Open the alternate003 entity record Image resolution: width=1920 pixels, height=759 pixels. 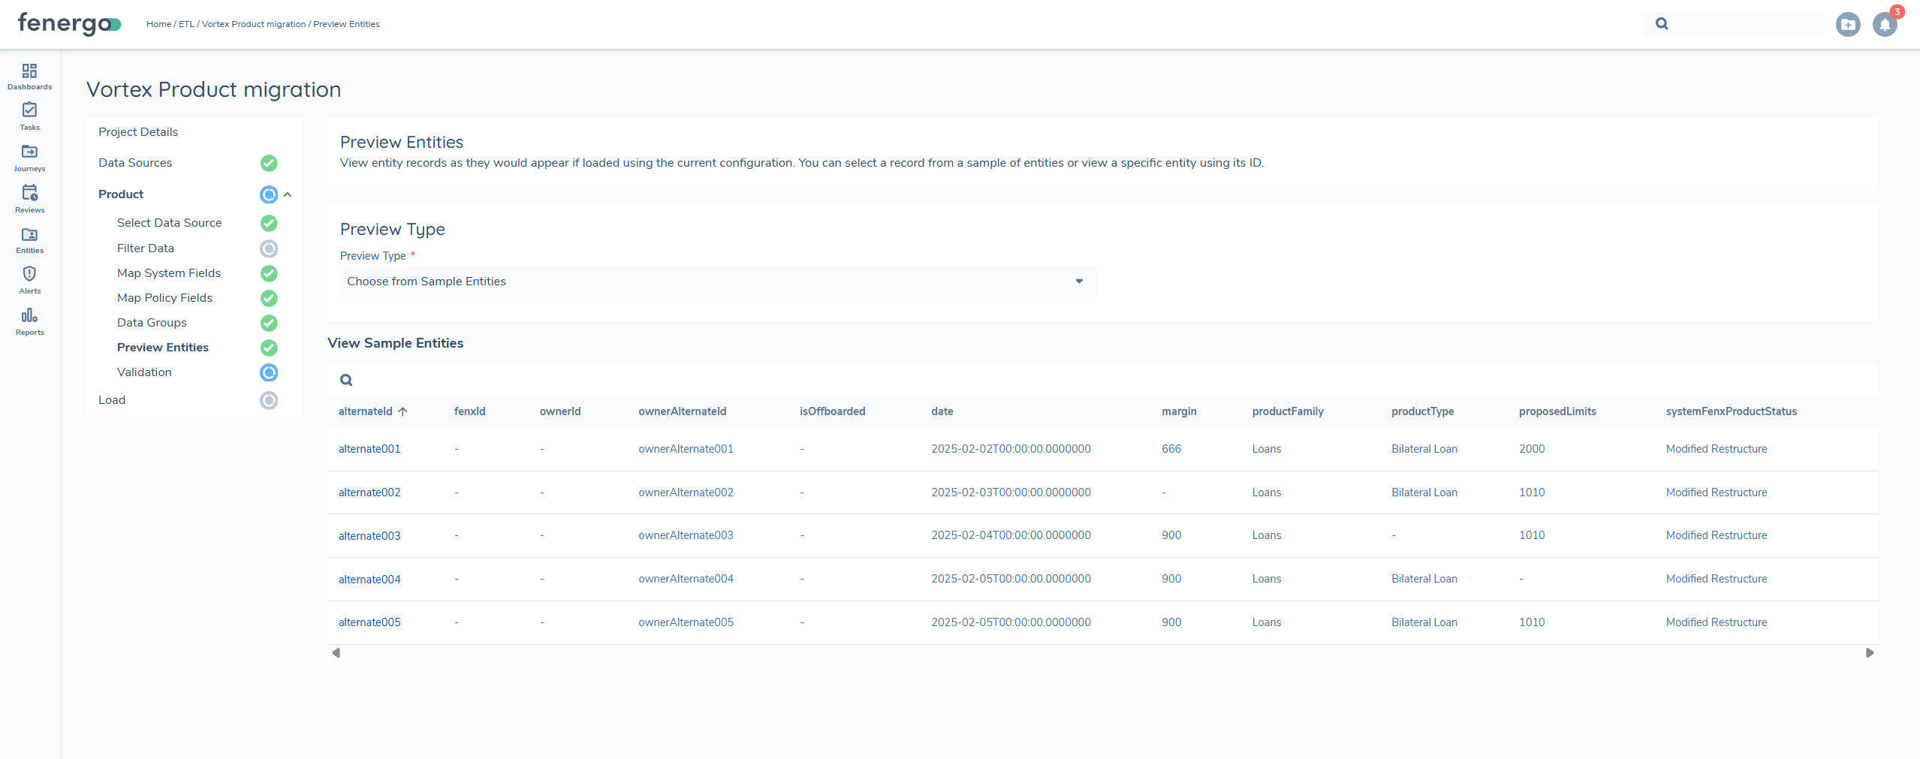pyautogui.click(x=369, y=535)
